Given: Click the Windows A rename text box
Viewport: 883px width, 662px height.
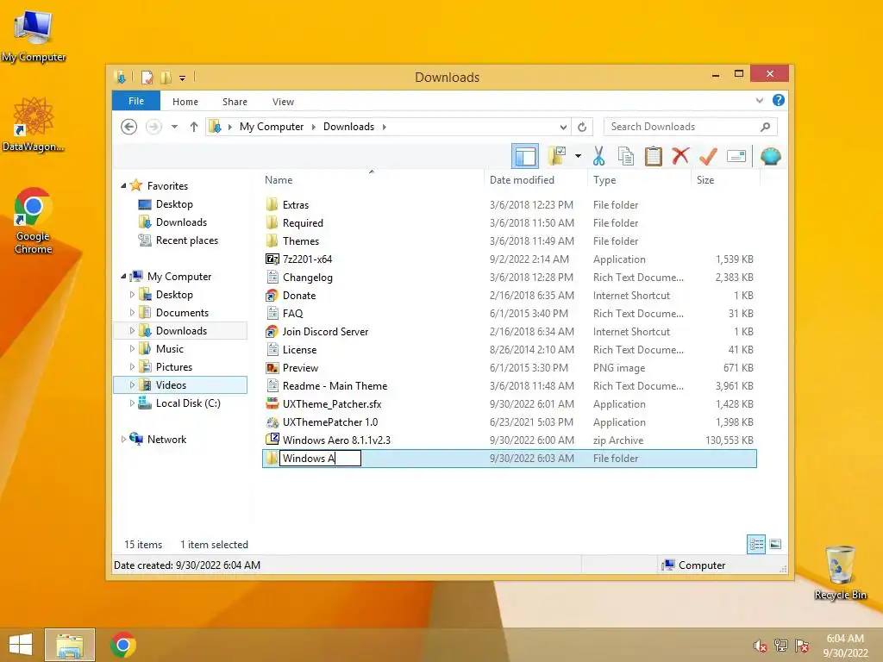Looking at the screenshot, I should (x=320, y=459).
